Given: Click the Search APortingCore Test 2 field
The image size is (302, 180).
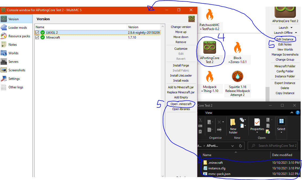Looking at the screenshot, I should pos(272,146).
